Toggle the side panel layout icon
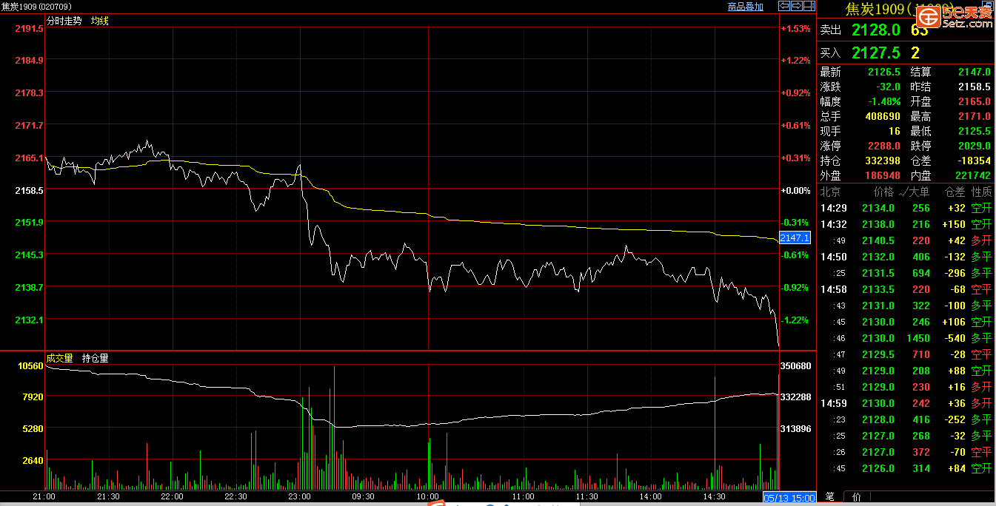The width and height of the screenshot is (996, 506). [809, 6]
